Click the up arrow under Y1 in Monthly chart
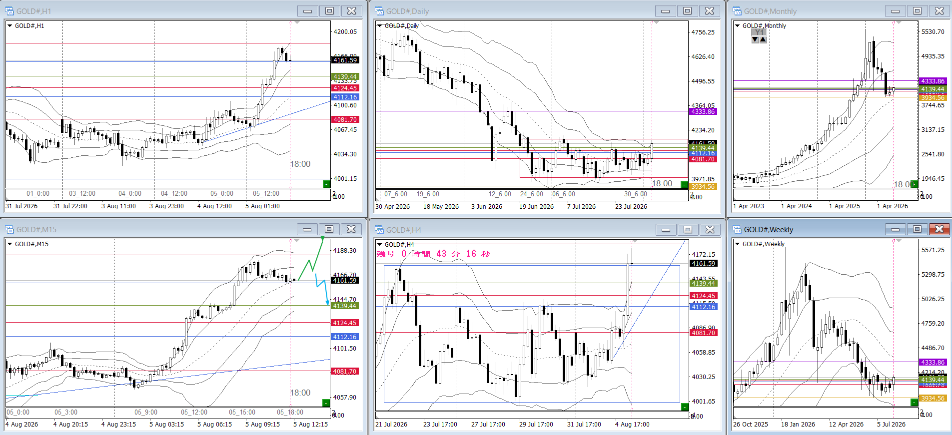This screenshot has width=952, height=435. pos(763,39)
